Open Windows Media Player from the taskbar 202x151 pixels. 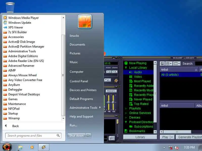coord(32,147)
